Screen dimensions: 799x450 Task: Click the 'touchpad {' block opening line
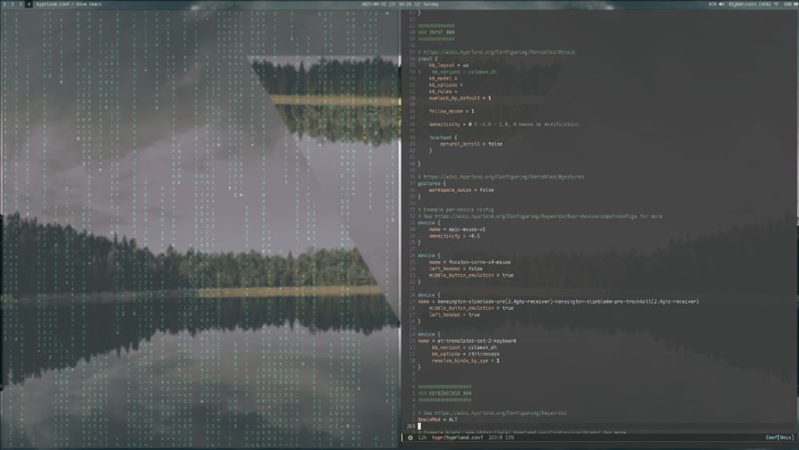click(x=443, y=137)
